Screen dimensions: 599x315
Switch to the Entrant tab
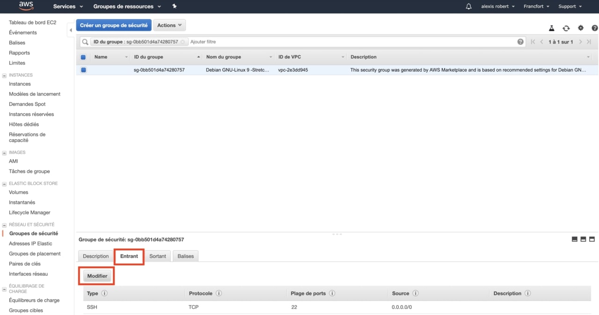tap(129, 256)
